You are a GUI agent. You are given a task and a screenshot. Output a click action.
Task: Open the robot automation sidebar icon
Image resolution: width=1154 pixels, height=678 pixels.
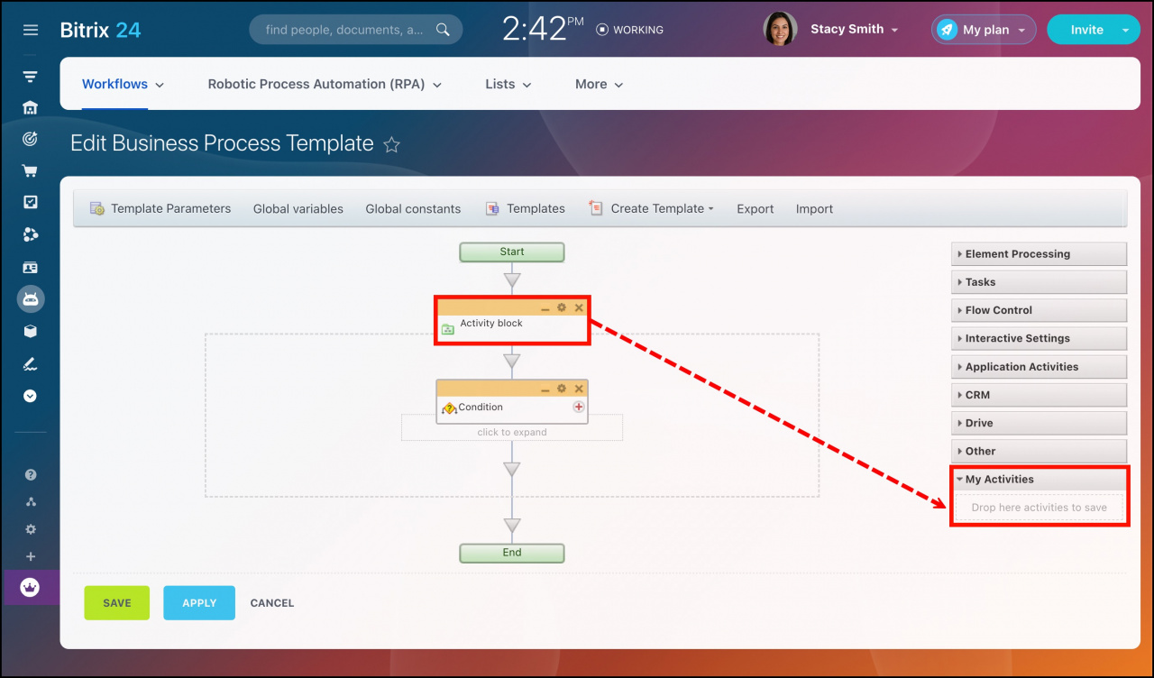[x=30, y=298]
